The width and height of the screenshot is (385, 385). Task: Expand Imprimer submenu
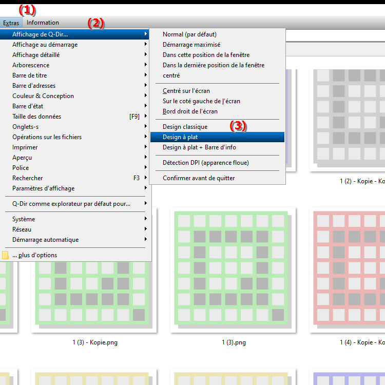(x=74, y=147)
